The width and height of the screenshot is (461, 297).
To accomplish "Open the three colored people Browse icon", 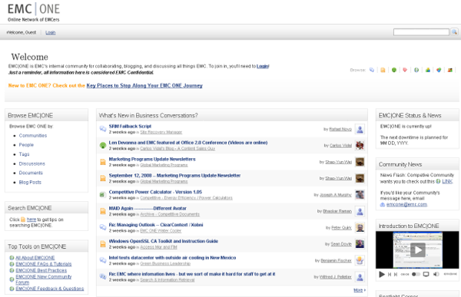I will click(x=428, y=70).
